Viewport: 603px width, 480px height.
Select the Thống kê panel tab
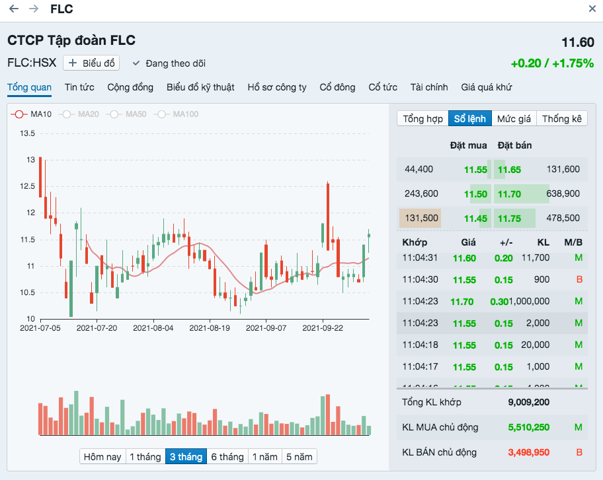pos(562,119)
